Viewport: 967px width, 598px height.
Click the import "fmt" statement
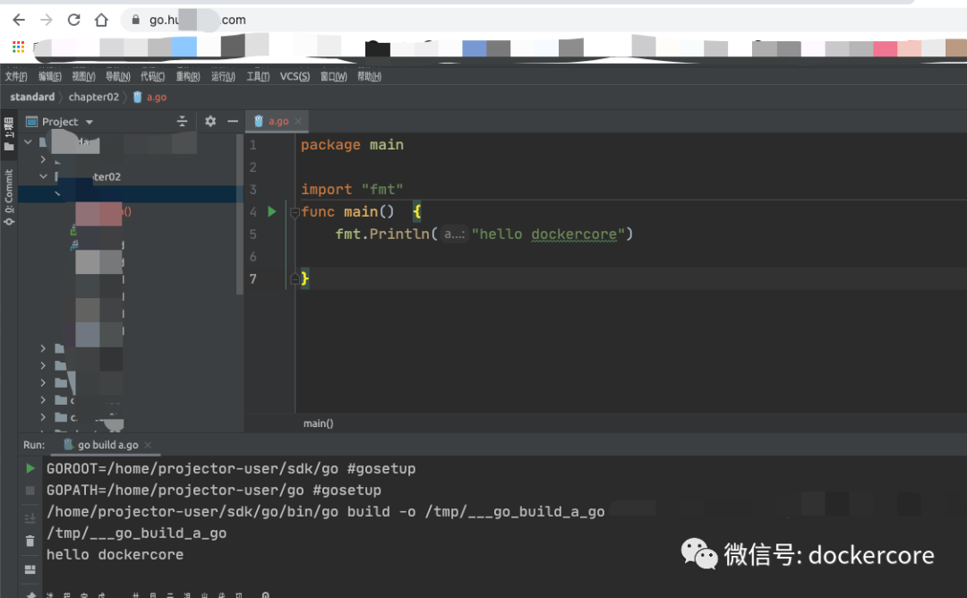(x=352, y=189)
